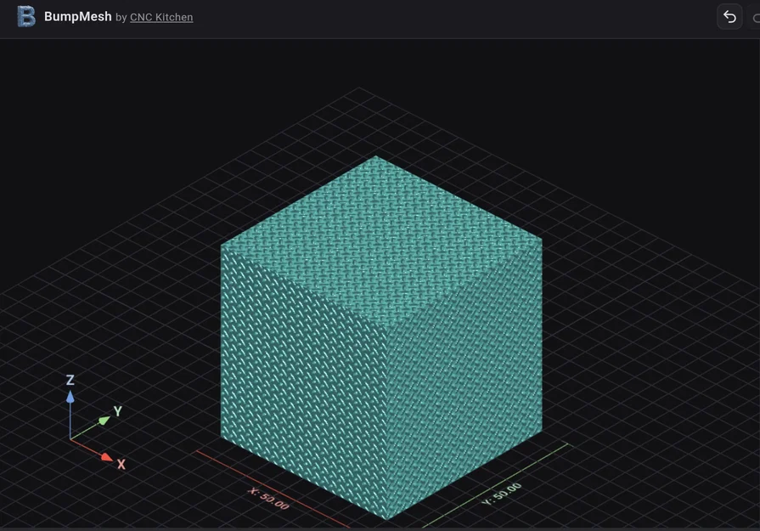
Task: Click the Y: 50.00 dimension label
Action: pos(502,494)
